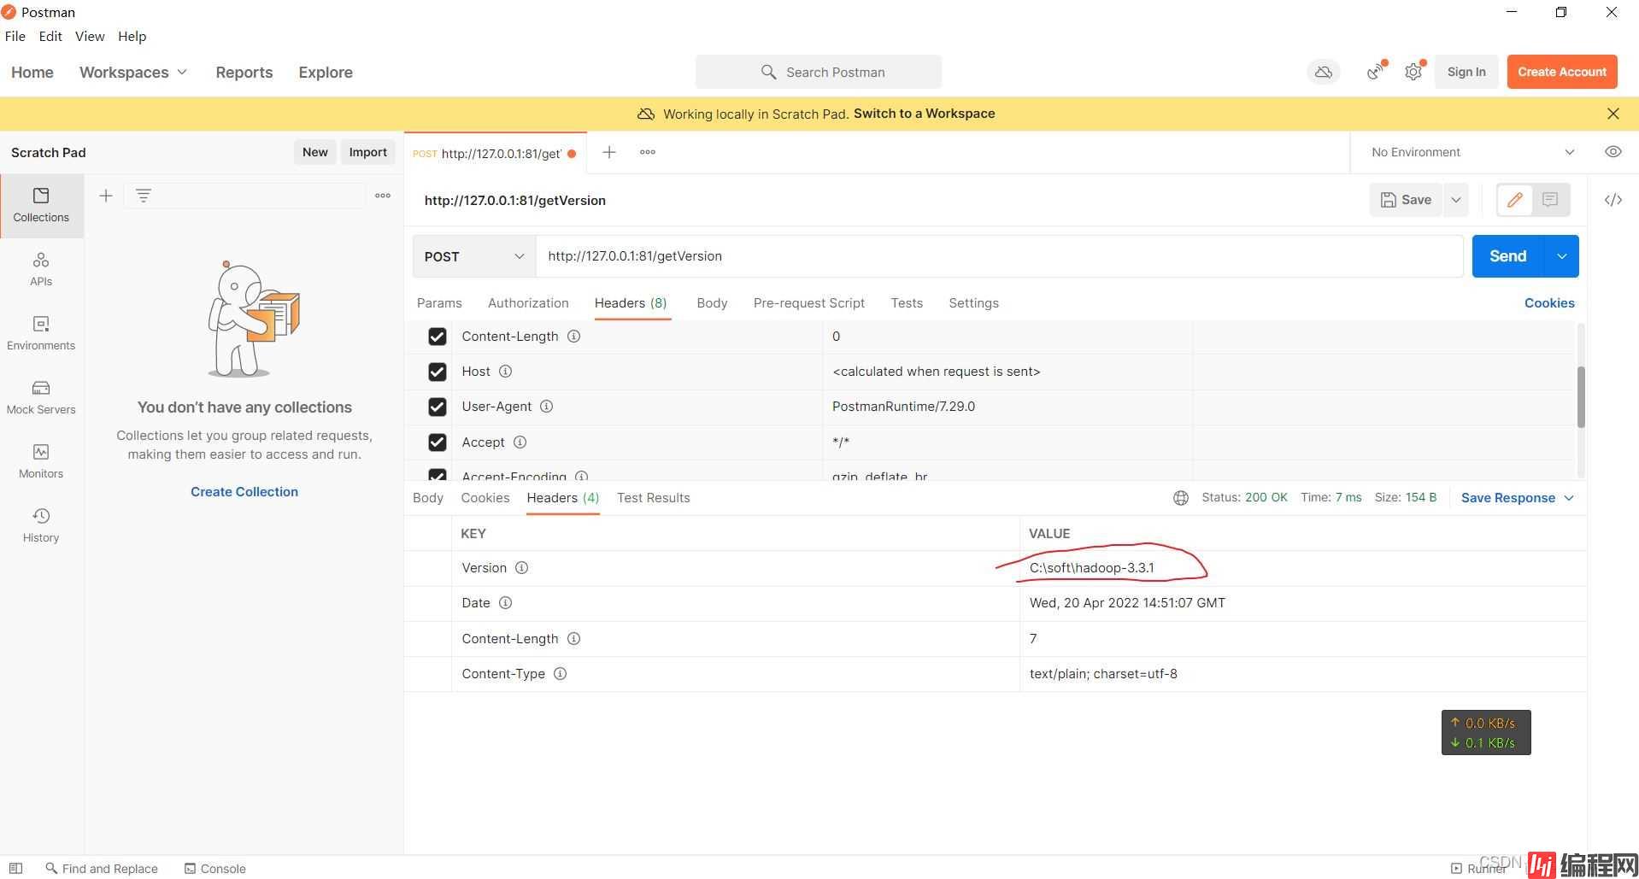The image size is (1639, 879).
Task: Click the New button in Scratch Pad
Action: click(314, 152)
